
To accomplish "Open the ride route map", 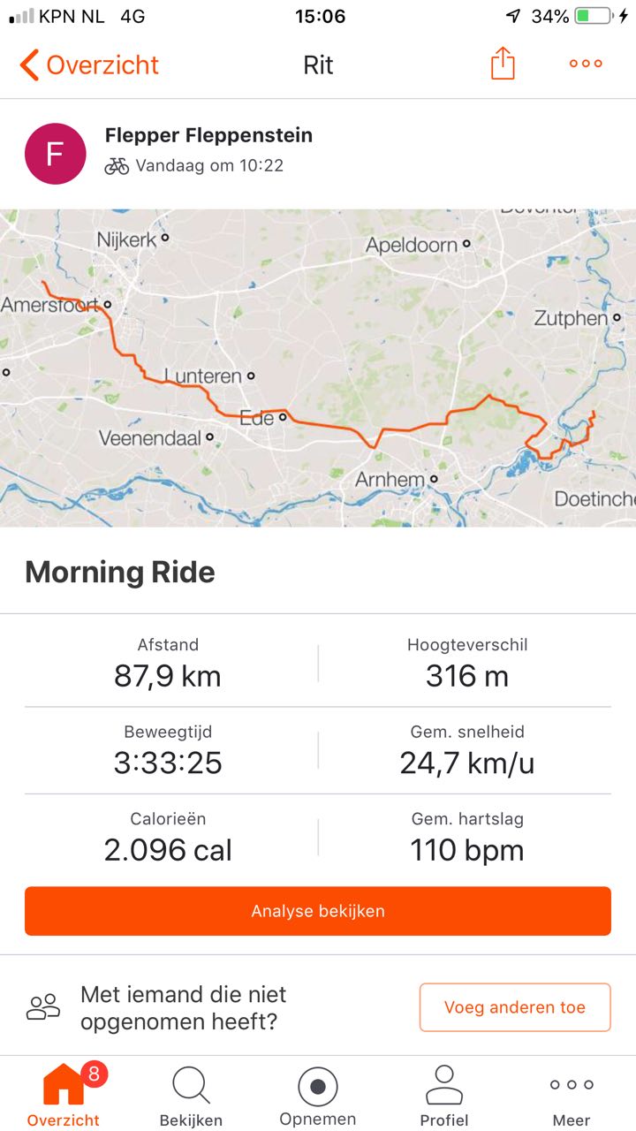I will (318, 368).
